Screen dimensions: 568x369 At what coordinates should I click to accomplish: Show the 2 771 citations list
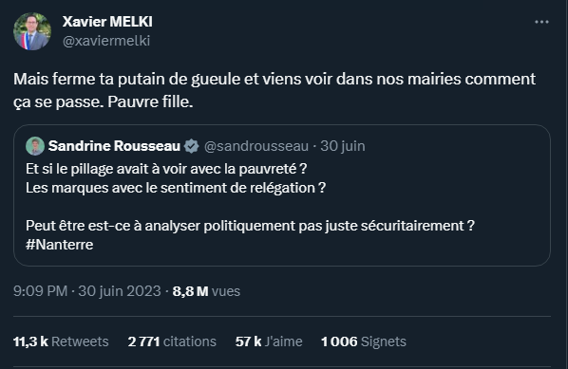point(172,341)
